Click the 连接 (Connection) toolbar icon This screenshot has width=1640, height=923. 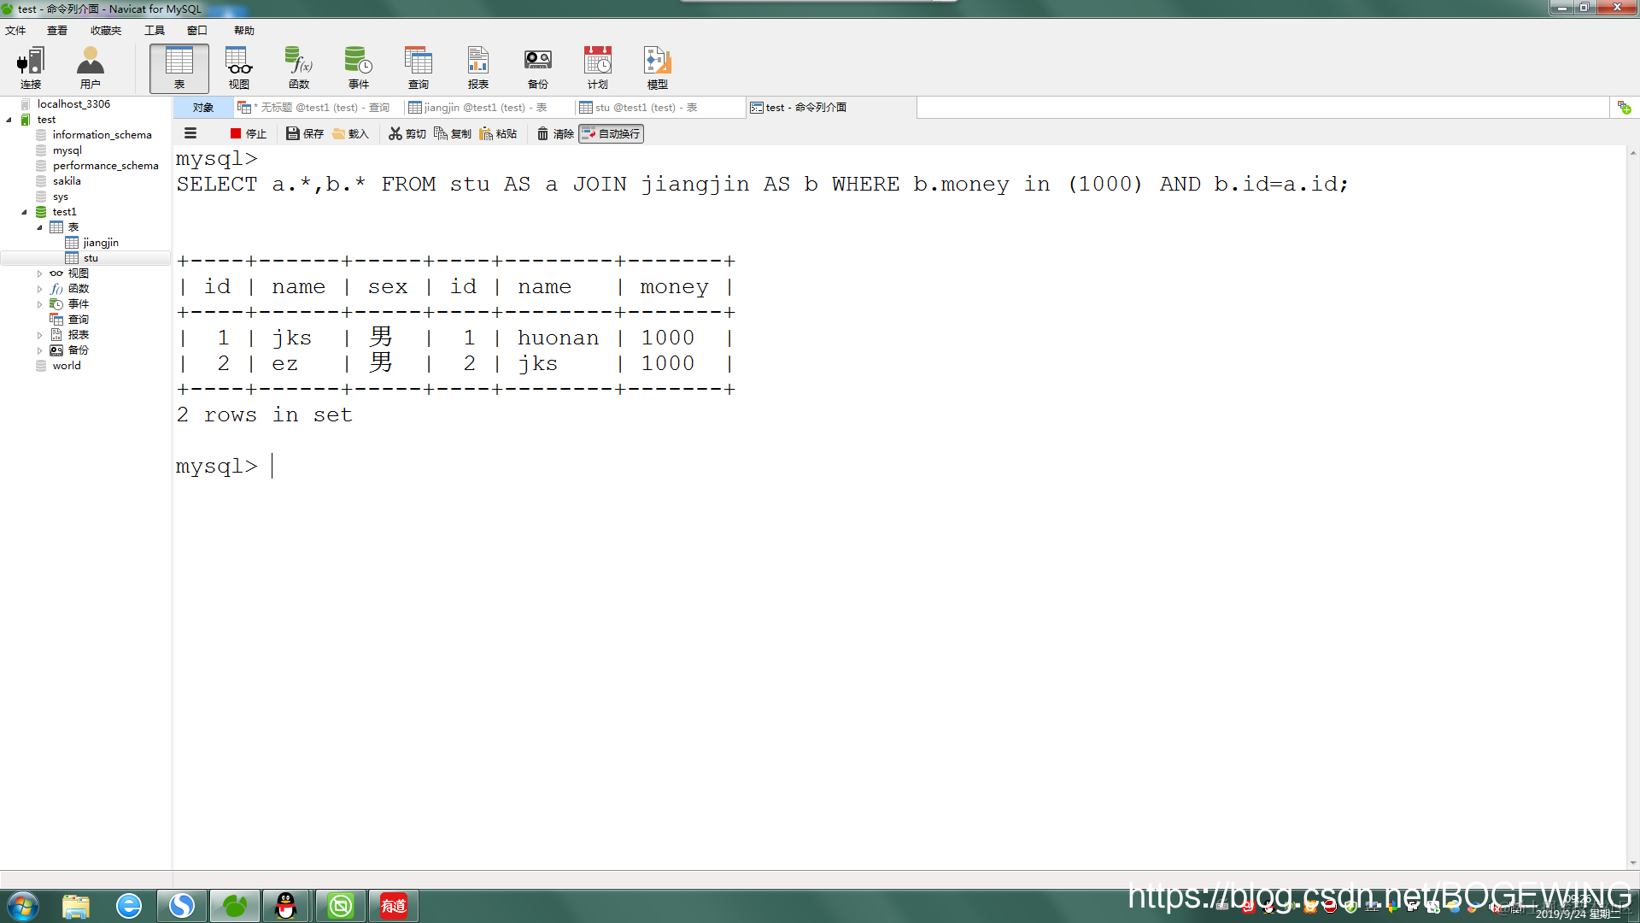(31, 68)
